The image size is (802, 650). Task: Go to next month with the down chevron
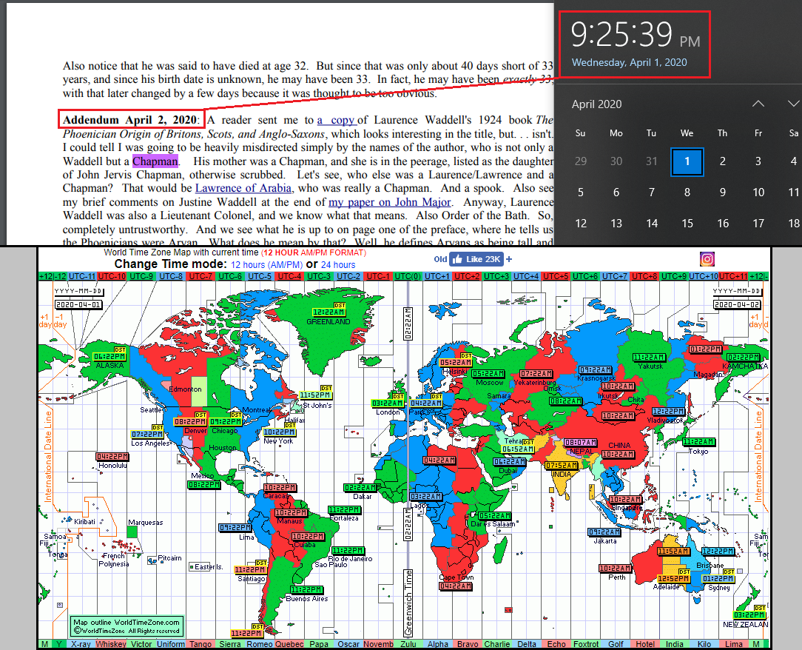pyautogui.click(x=793, y=104)
